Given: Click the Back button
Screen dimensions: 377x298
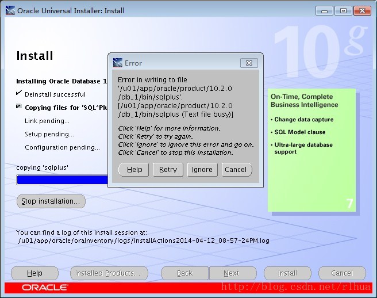Looking at the screenshot, I should 184,273.
